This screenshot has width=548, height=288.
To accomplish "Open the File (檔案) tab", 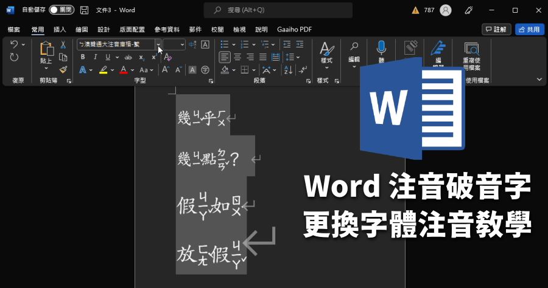I will tap(14, 30).
